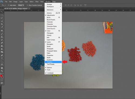
Task: Select the Pen tool
Action: (x=2, y=55)
